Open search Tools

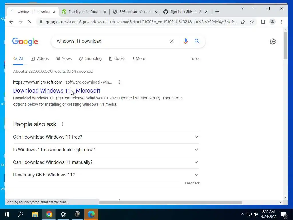[195, 58]
